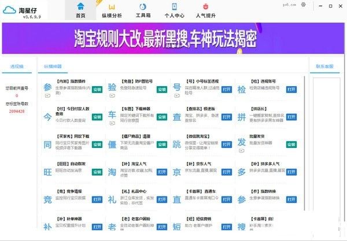Select the 纵横神器 panel tab

tap(53, 66)
